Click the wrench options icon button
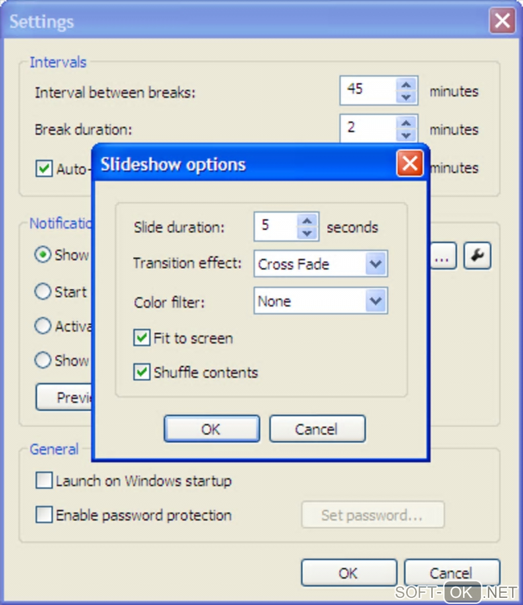Image resolution: width=523 pixels, height=605 pixels. tap(477, 256)
